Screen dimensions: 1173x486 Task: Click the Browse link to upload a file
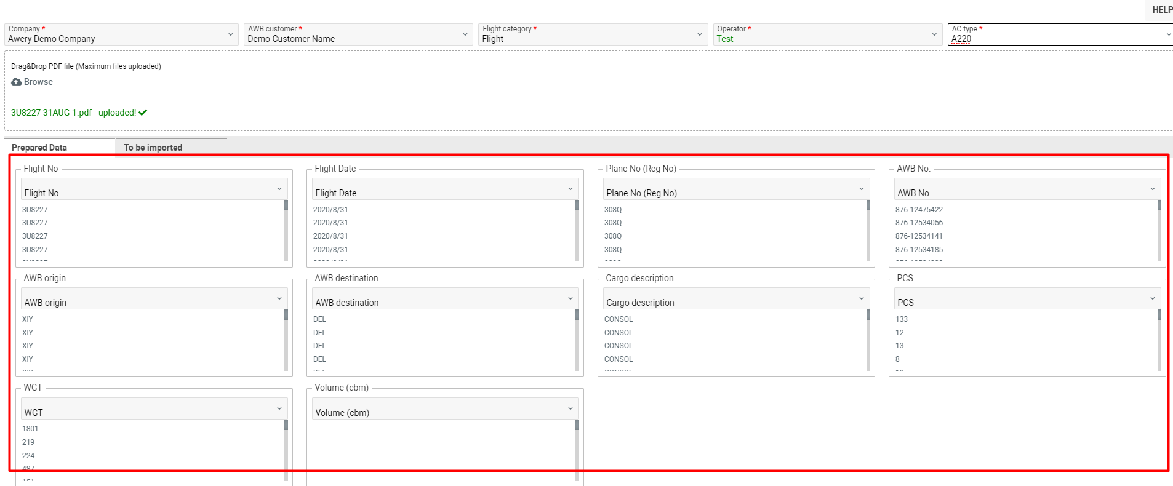tap(38, 82)
